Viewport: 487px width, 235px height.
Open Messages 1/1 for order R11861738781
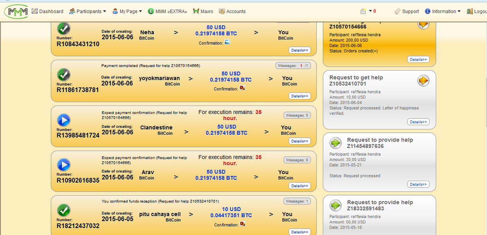coord(293,66)
